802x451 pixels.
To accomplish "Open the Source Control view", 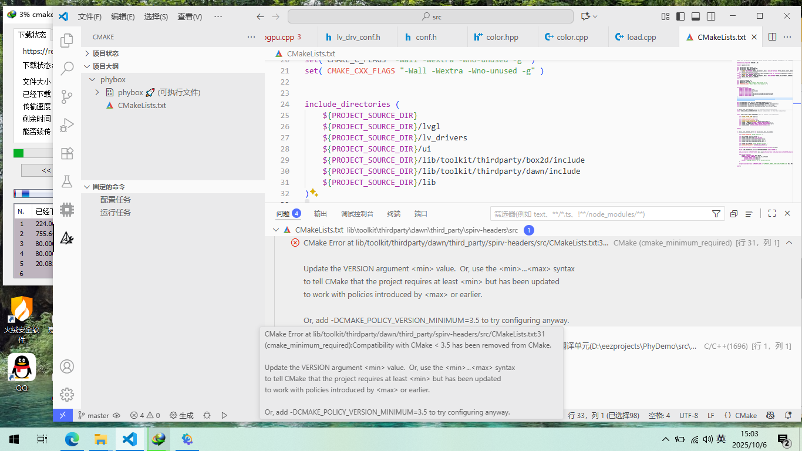I will (67, 97).
